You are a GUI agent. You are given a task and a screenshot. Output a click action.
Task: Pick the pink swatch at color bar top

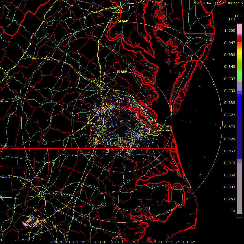tap(239, 28)
